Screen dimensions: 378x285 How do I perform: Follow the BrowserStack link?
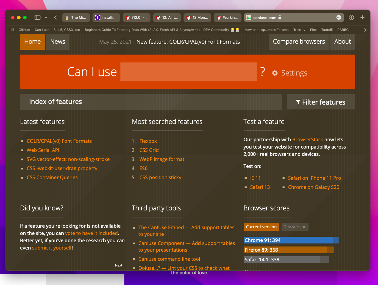tap(308, 139)
